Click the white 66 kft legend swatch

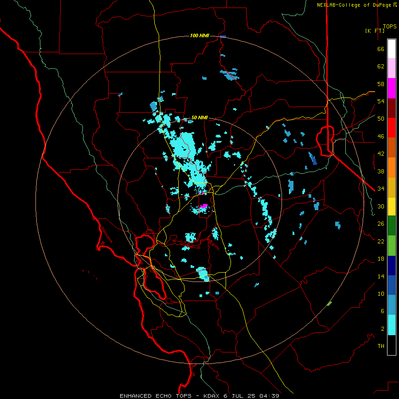pyautogui.click(x=391, y=49)
